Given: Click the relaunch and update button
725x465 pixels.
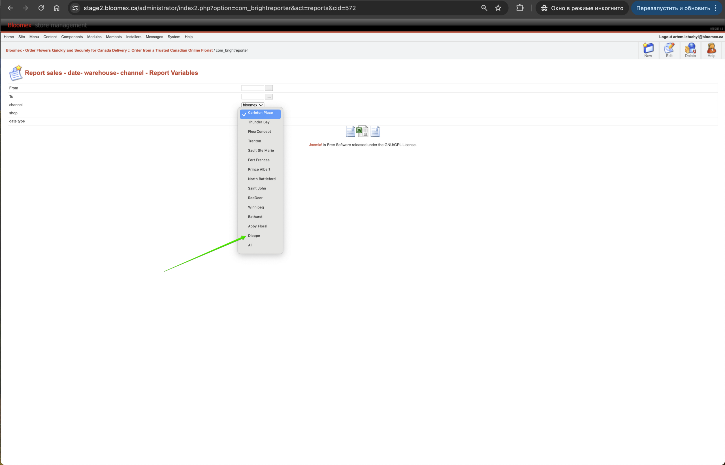Looking at the screenshot, I should pyautogui.click(x=673, y=8).
